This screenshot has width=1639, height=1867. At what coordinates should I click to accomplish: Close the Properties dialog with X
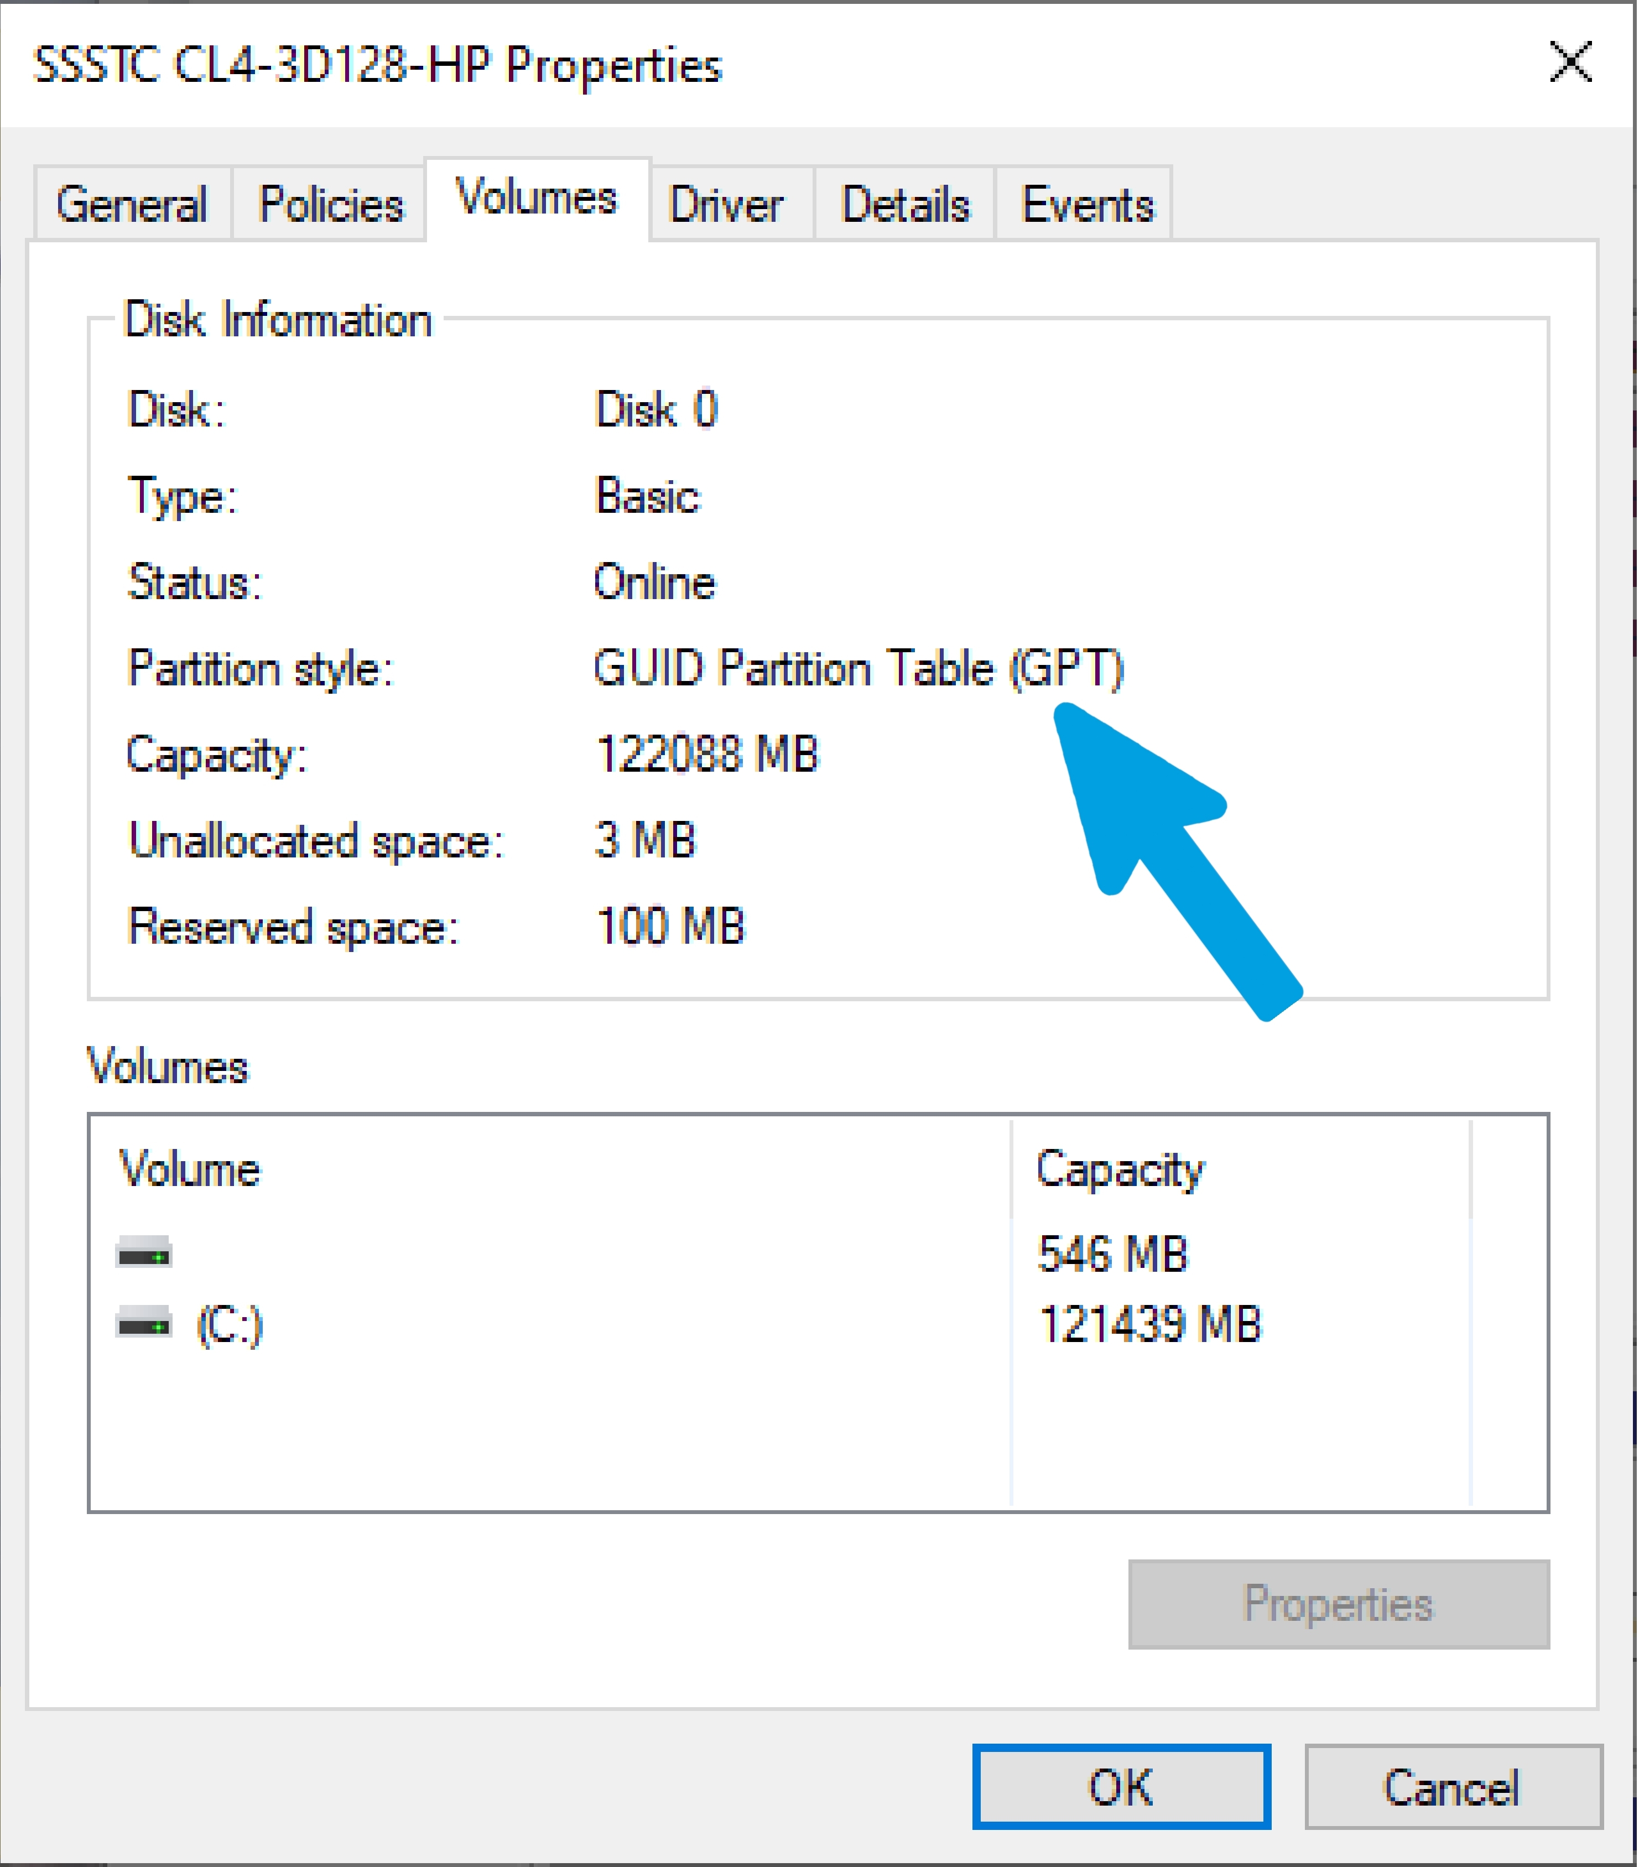1570,62
